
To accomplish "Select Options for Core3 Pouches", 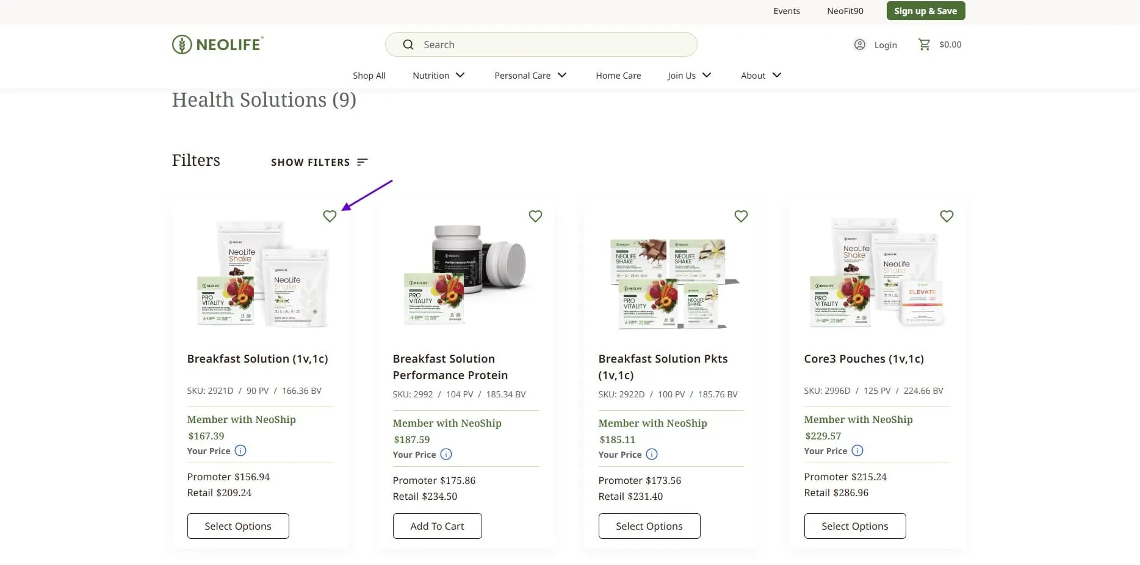I will point(855,526).
